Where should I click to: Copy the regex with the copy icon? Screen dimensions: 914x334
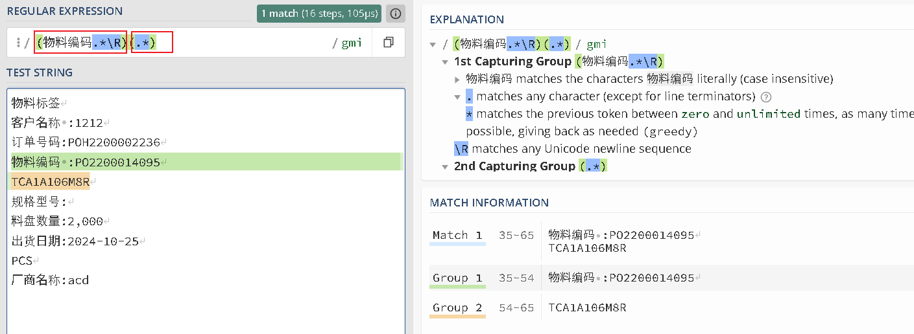[x=389, y=43]
